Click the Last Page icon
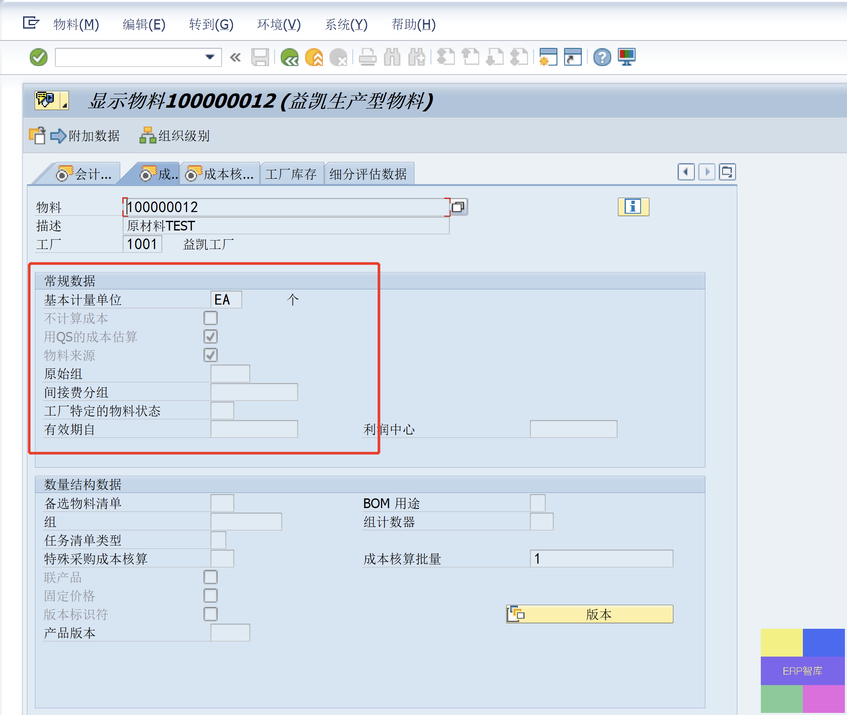This screenshot has height=715, width=847. click(519, 57)
